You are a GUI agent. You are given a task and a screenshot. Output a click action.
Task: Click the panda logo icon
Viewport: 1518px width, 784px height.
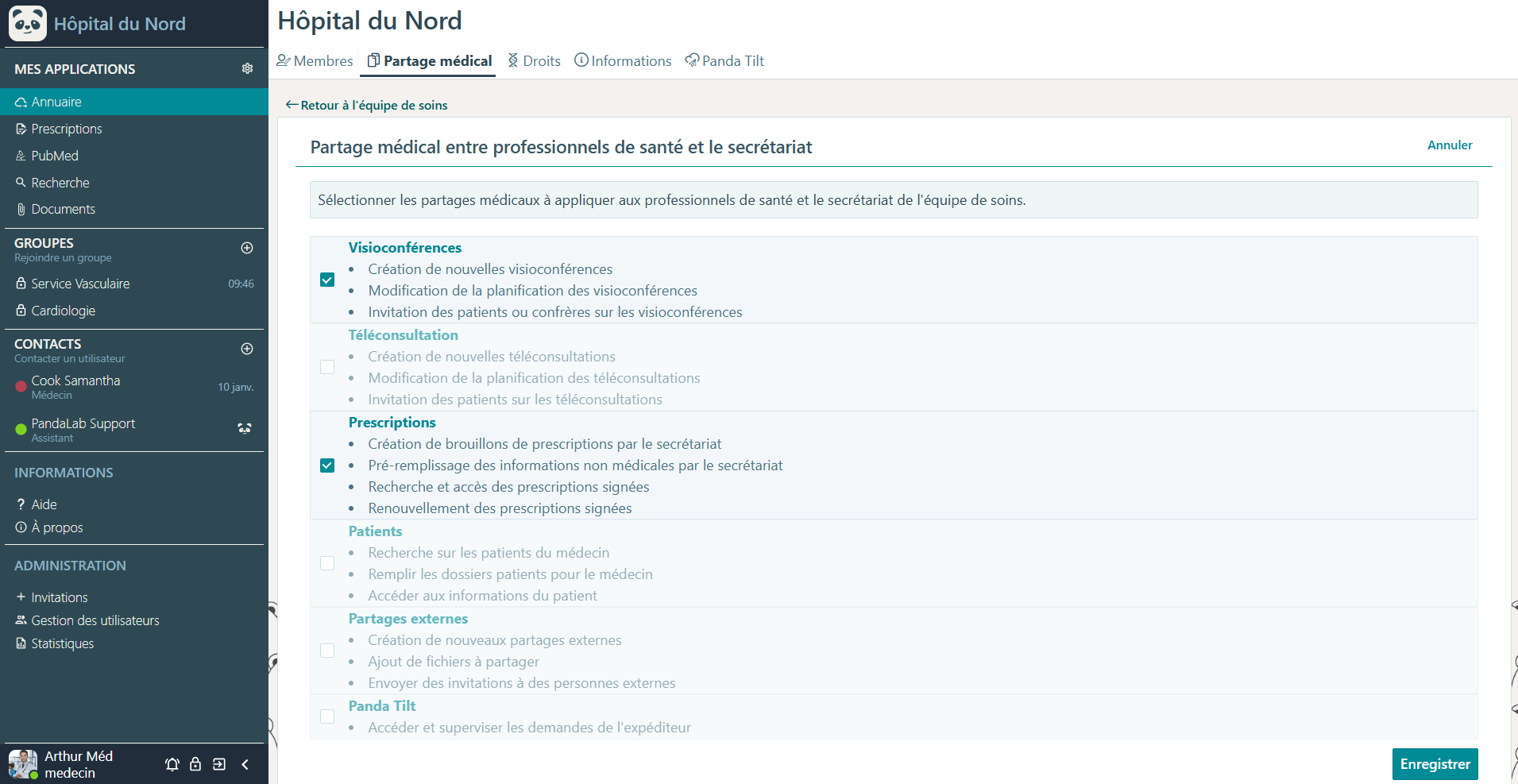[x=27, y=23]
